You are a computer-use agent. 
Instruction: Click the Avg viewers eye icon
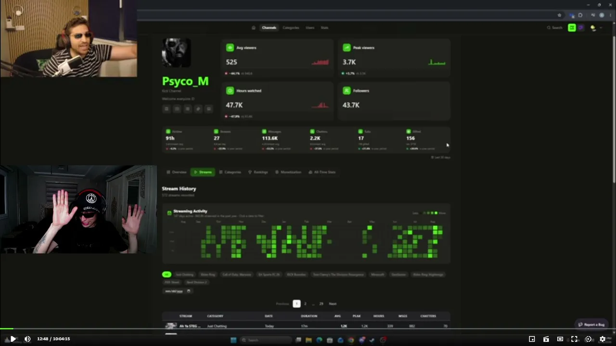[230, 48]
